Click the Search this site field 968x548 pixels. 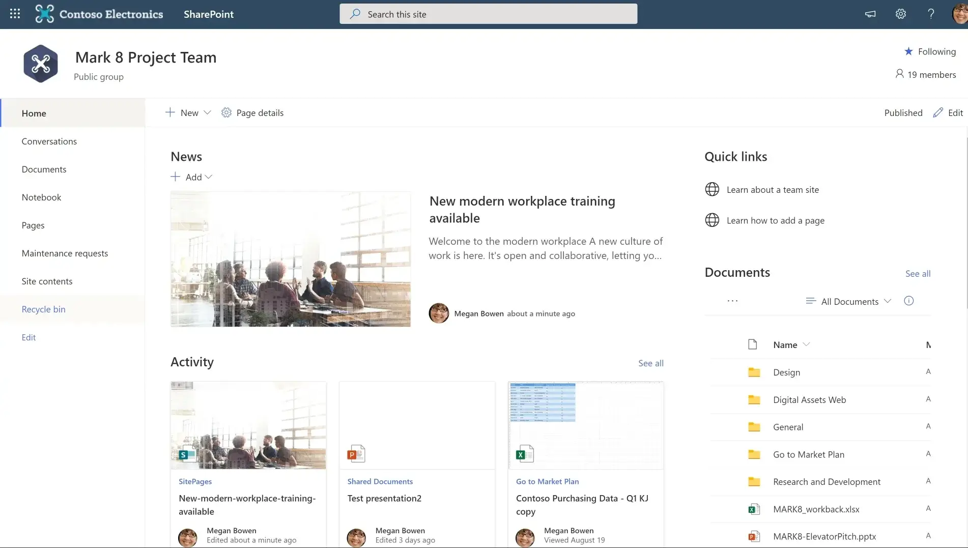click(x=488, y=14)
